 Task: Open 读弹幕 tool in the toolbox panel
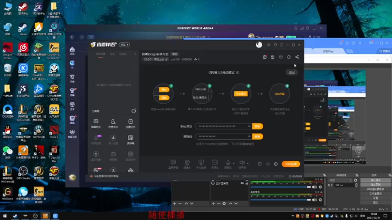point(130,140)
